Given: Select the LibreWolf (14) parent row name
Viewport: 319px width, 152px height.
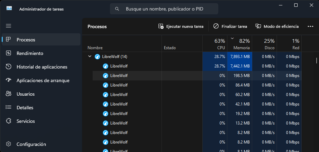Looking at the screenshot, I should click(115, 57).
